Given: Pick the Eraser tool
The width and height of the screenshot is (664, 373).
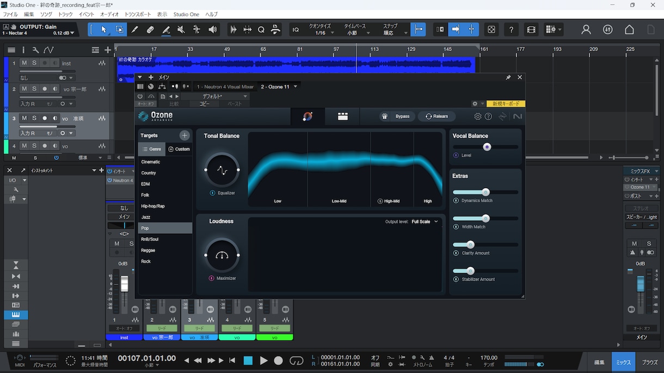Looking at the screenshot, I should pos(151,29).
